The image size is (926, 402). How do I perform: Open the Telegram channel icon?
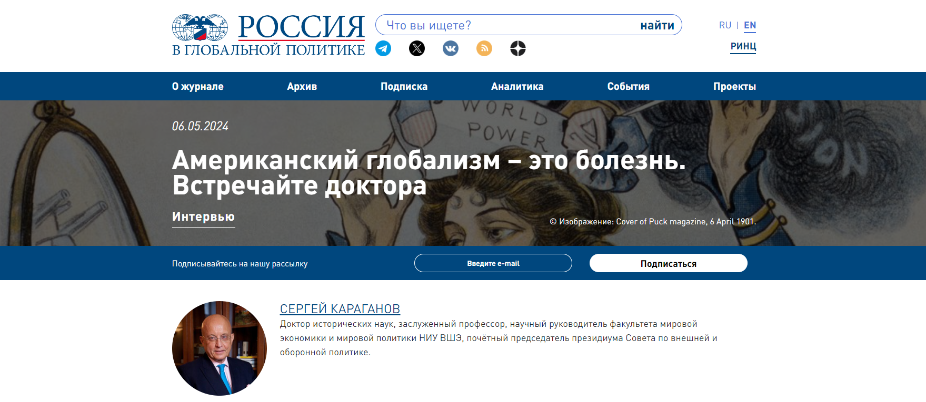point(383,48)
